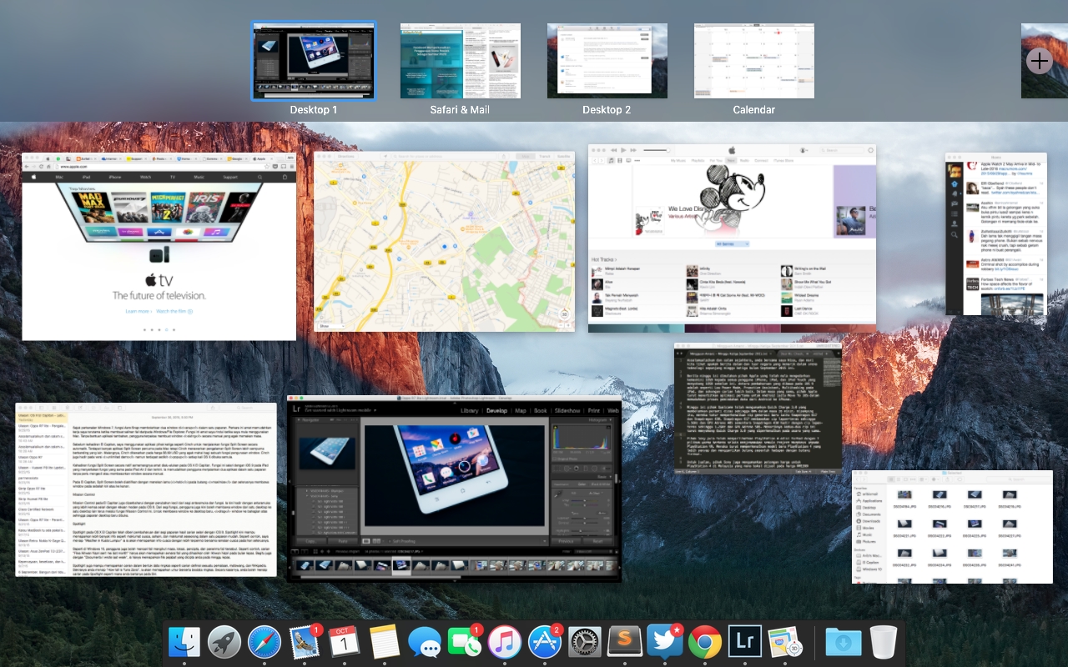
Task: Click Copy button in Lightroom window
Action: coord(311,541)
